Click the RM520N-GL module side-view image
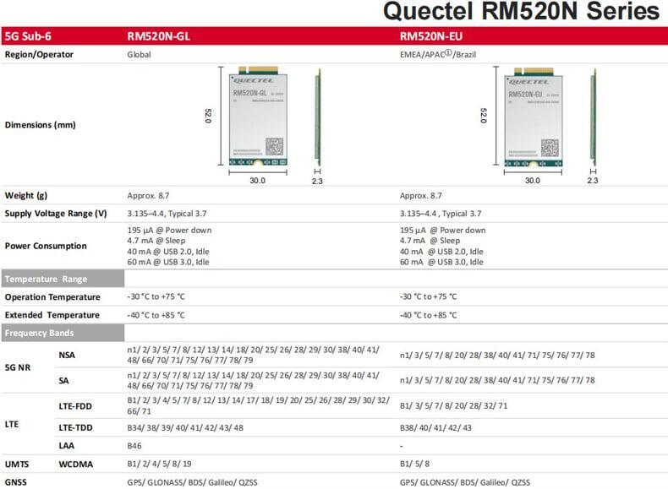668x489 pixels. click(317, 117)
